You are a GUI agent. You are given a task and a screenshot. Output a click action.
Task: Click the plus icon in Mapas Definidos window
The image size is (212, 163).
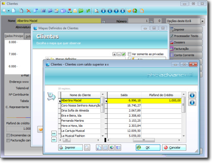point(115,54)
